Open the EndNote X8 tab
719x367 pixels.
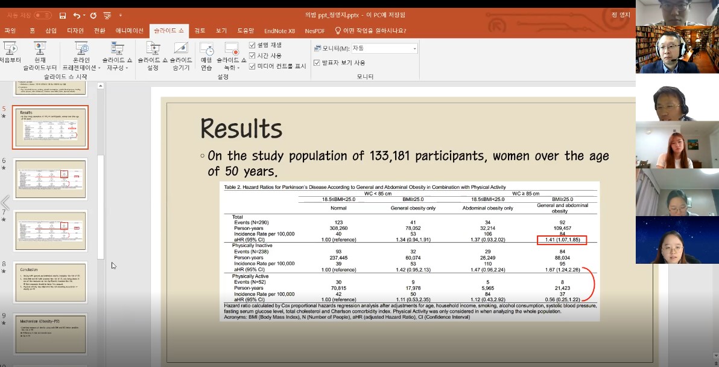(280, 31)
